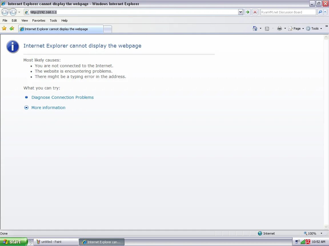
Task: Click the Diagnose Connection Problems link
Action: tap(63, 97)
